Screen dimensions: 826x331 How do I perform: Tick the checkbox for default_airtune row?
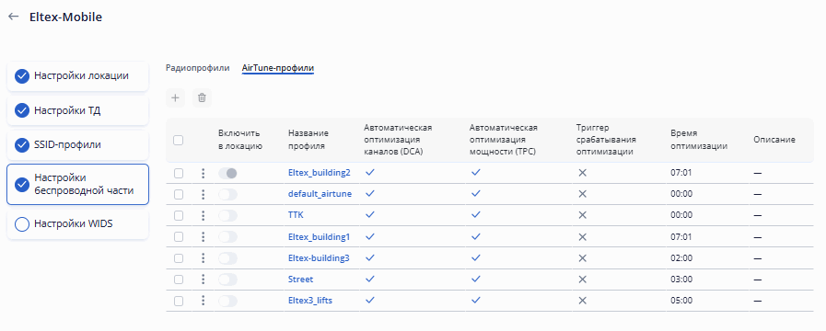pyautogui.click(x=179, y=194)
